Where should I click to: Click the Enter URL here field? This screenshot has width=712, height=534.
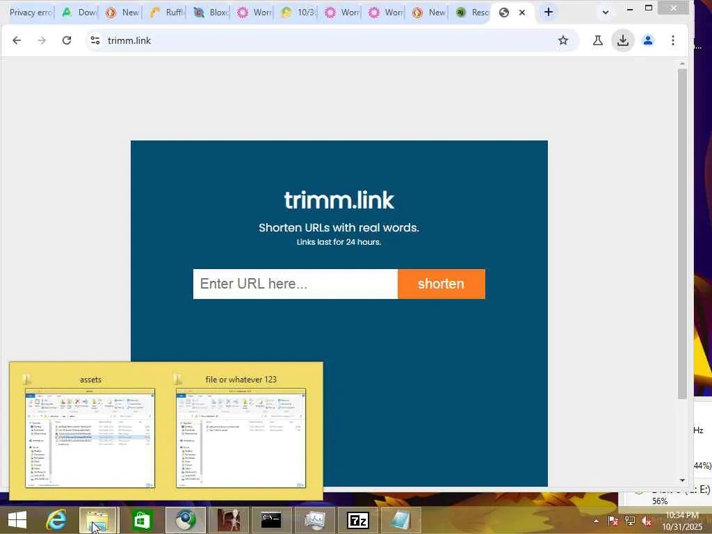[295, 284]
